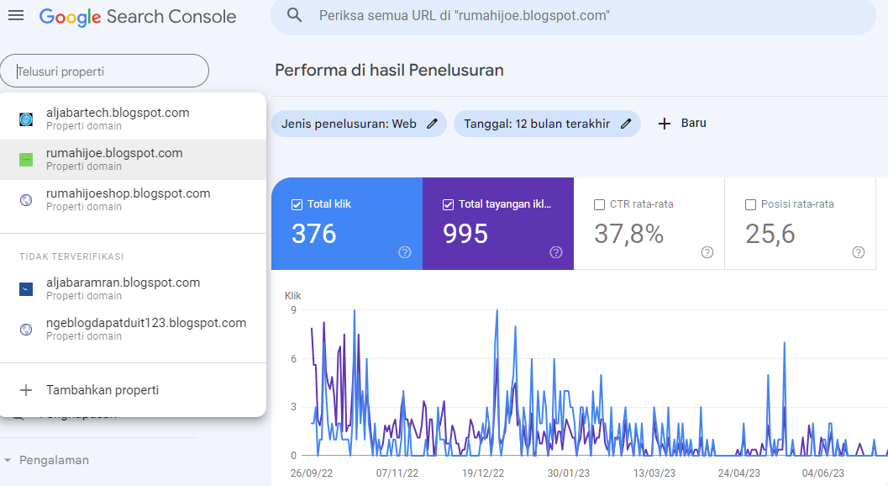Click rumahijoeshop globe favicon
The image size is (888, 486).
click(26, 199)
